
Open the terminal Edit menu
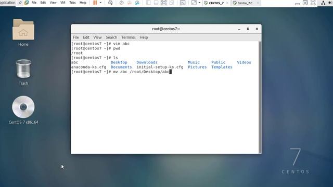(86, 37)
